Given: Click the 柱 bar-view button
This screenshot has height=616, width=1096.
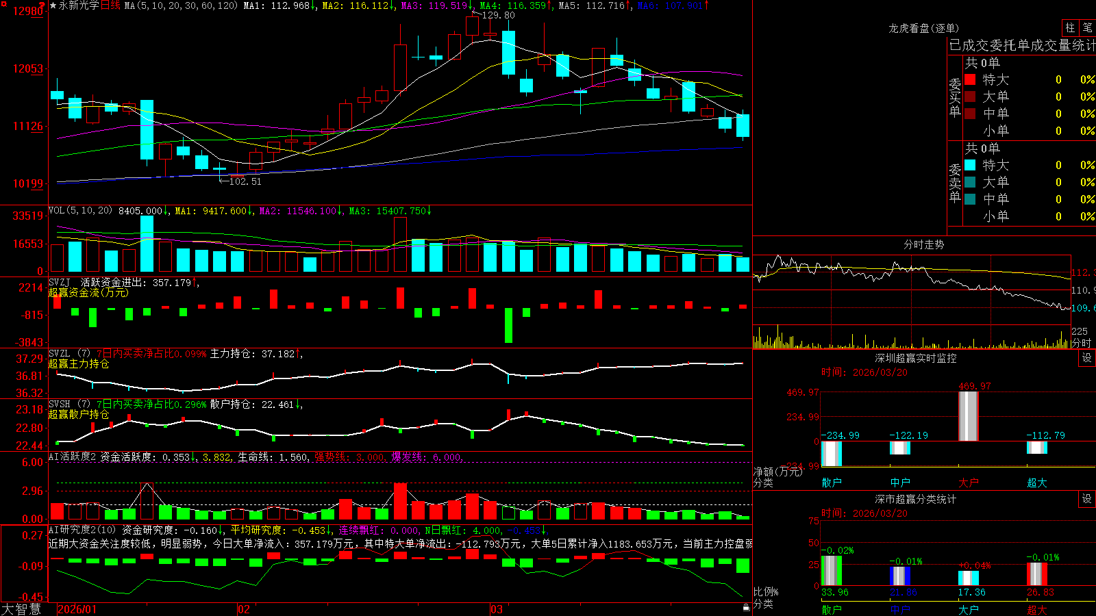Looking at the screenshot, I should [1070, 27].
